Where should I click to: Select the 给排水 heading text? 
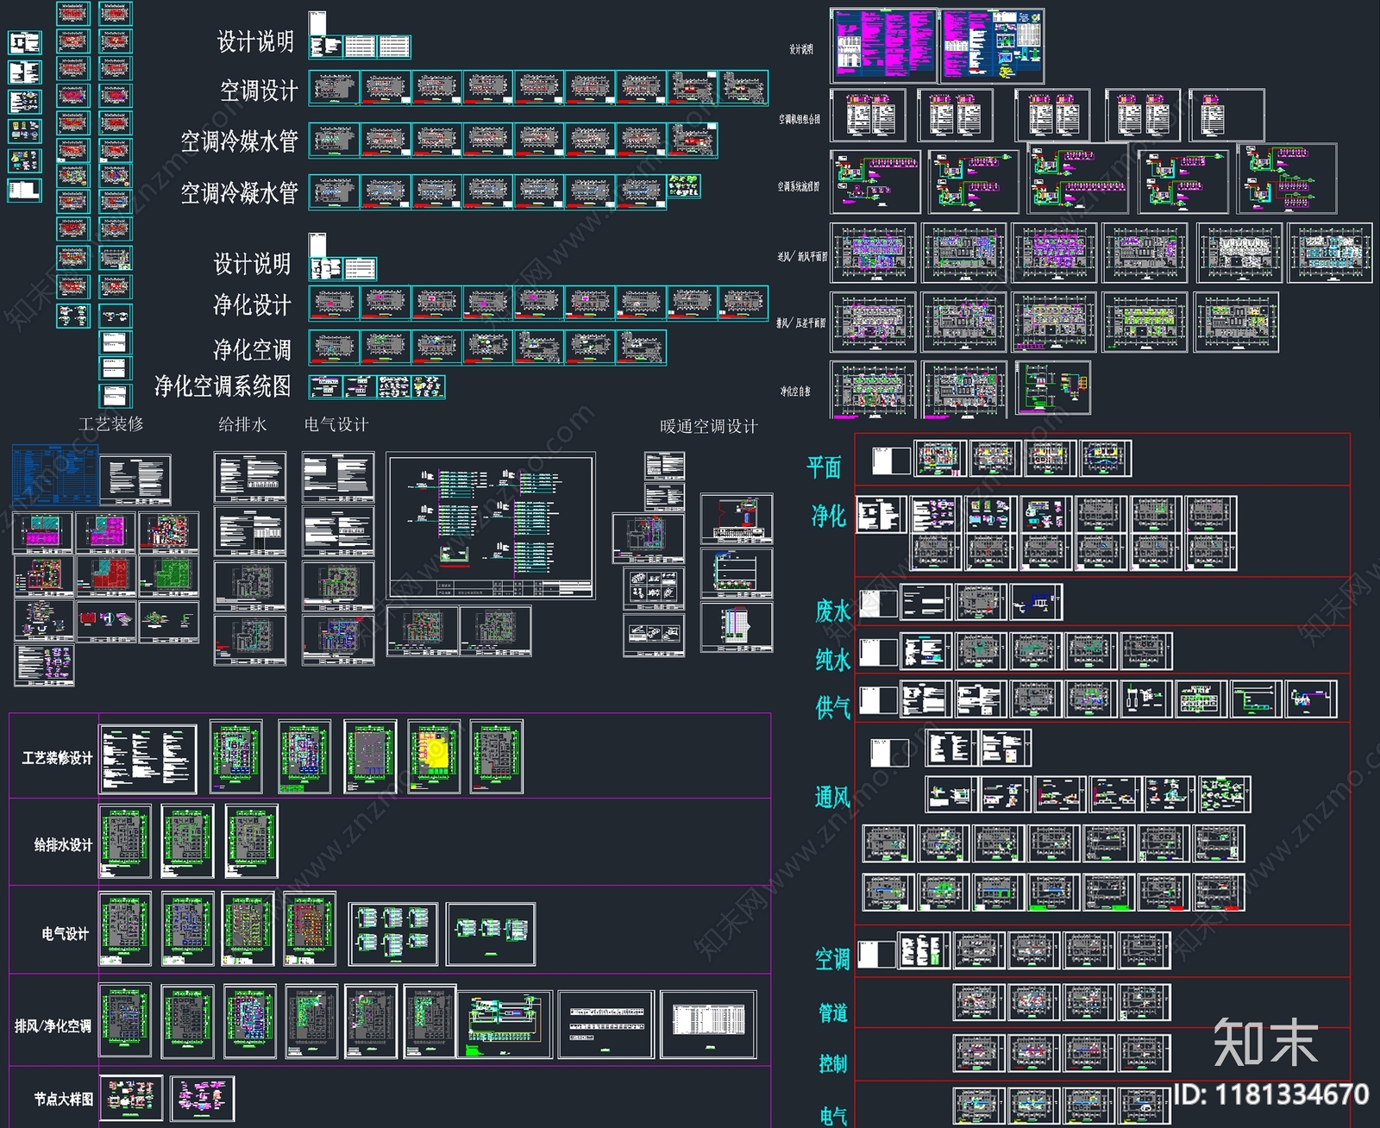pyautogui.click(x=242, y=424)
